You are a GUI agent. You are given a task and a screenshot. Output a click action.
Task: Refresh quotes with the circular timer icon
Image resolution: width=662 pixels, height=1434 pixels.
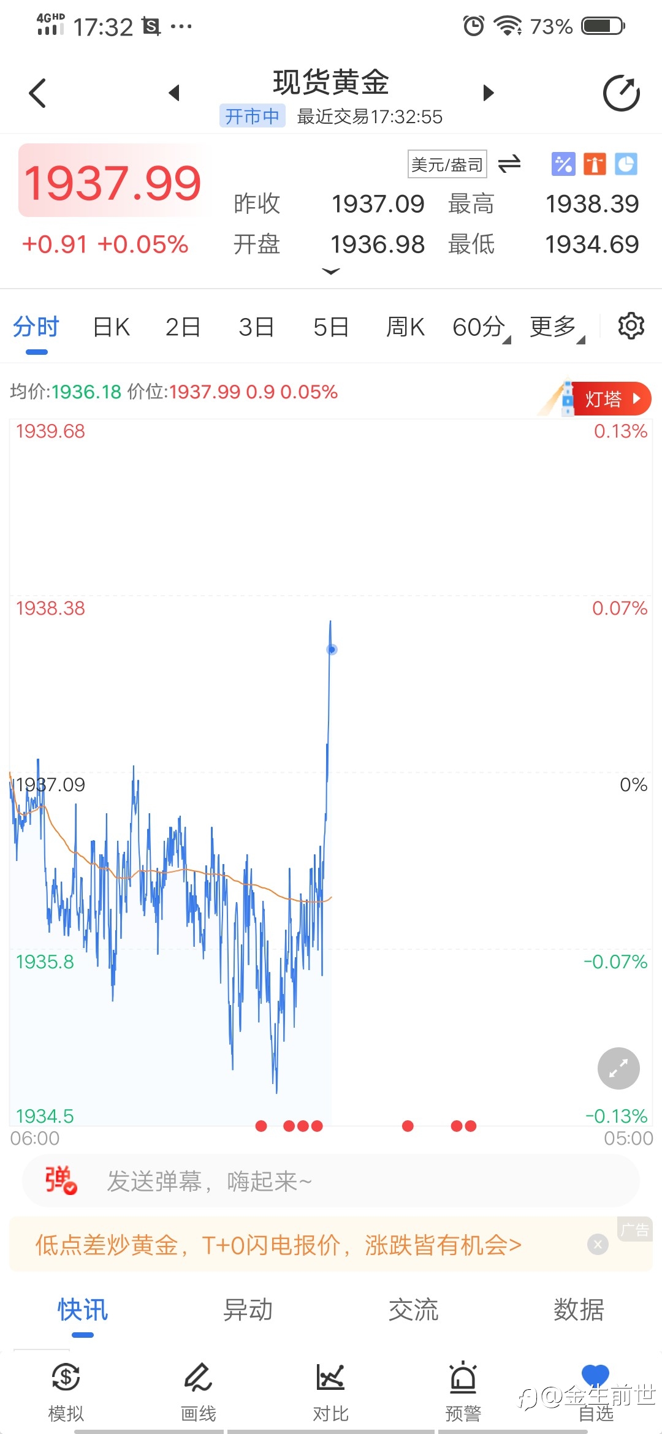621,93
